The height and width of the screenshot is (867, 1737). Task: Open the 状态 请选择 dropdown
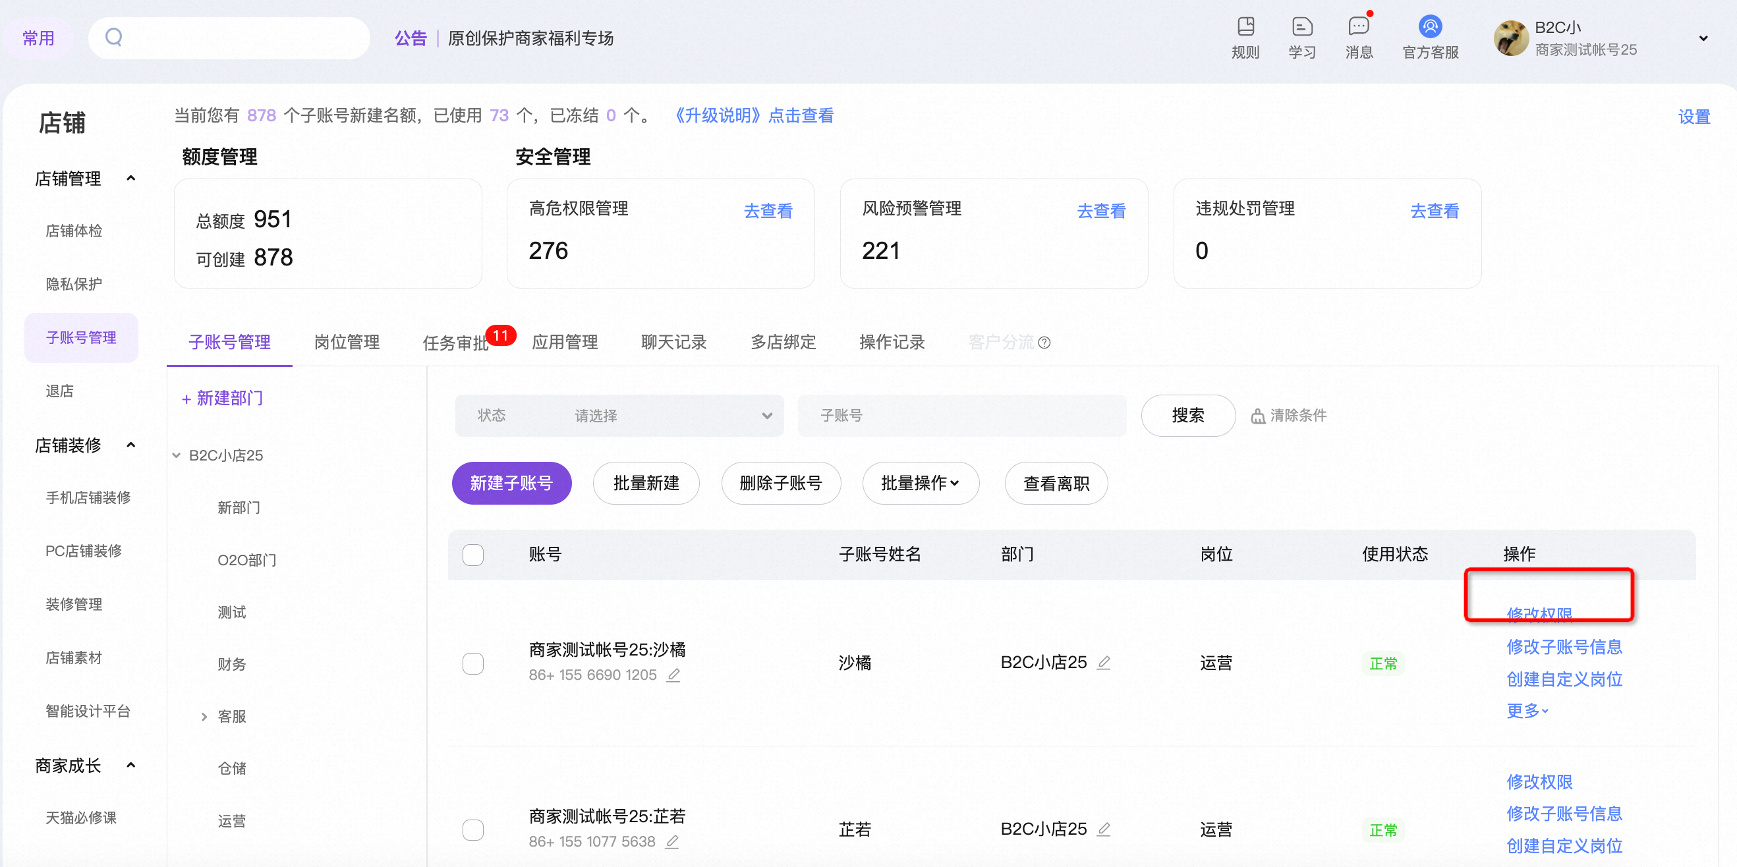click(x=619, y=416)
